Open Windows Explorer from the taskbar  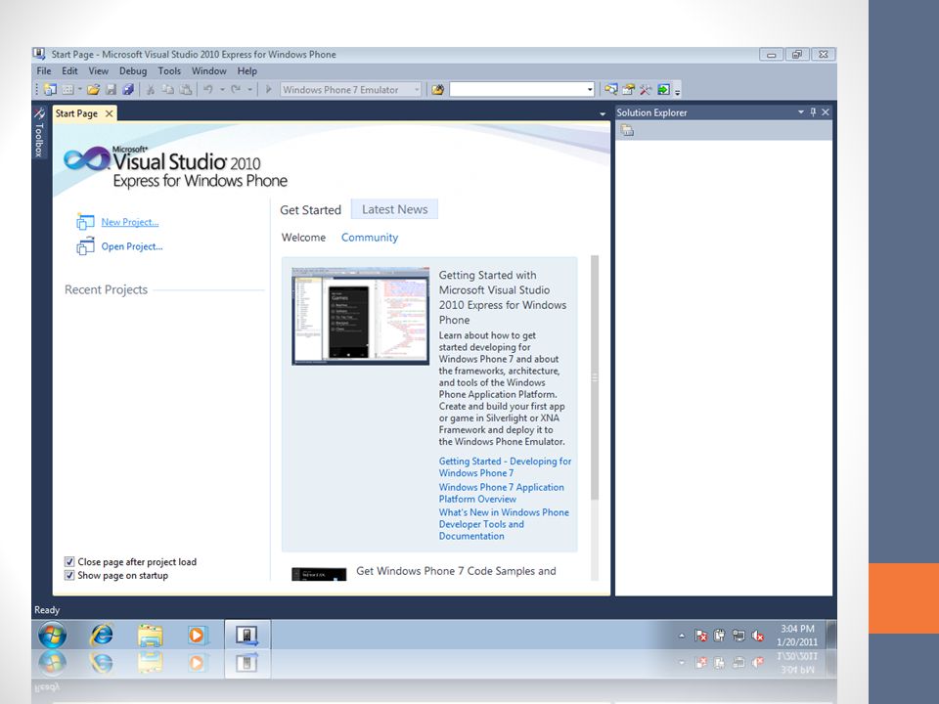150,636
